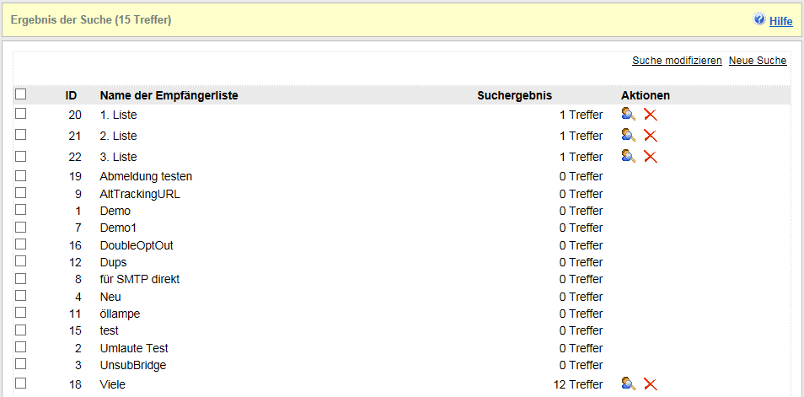Enable the checkbox for öllampe row
This screenshot has width=804, height=397.
(21, 313)
